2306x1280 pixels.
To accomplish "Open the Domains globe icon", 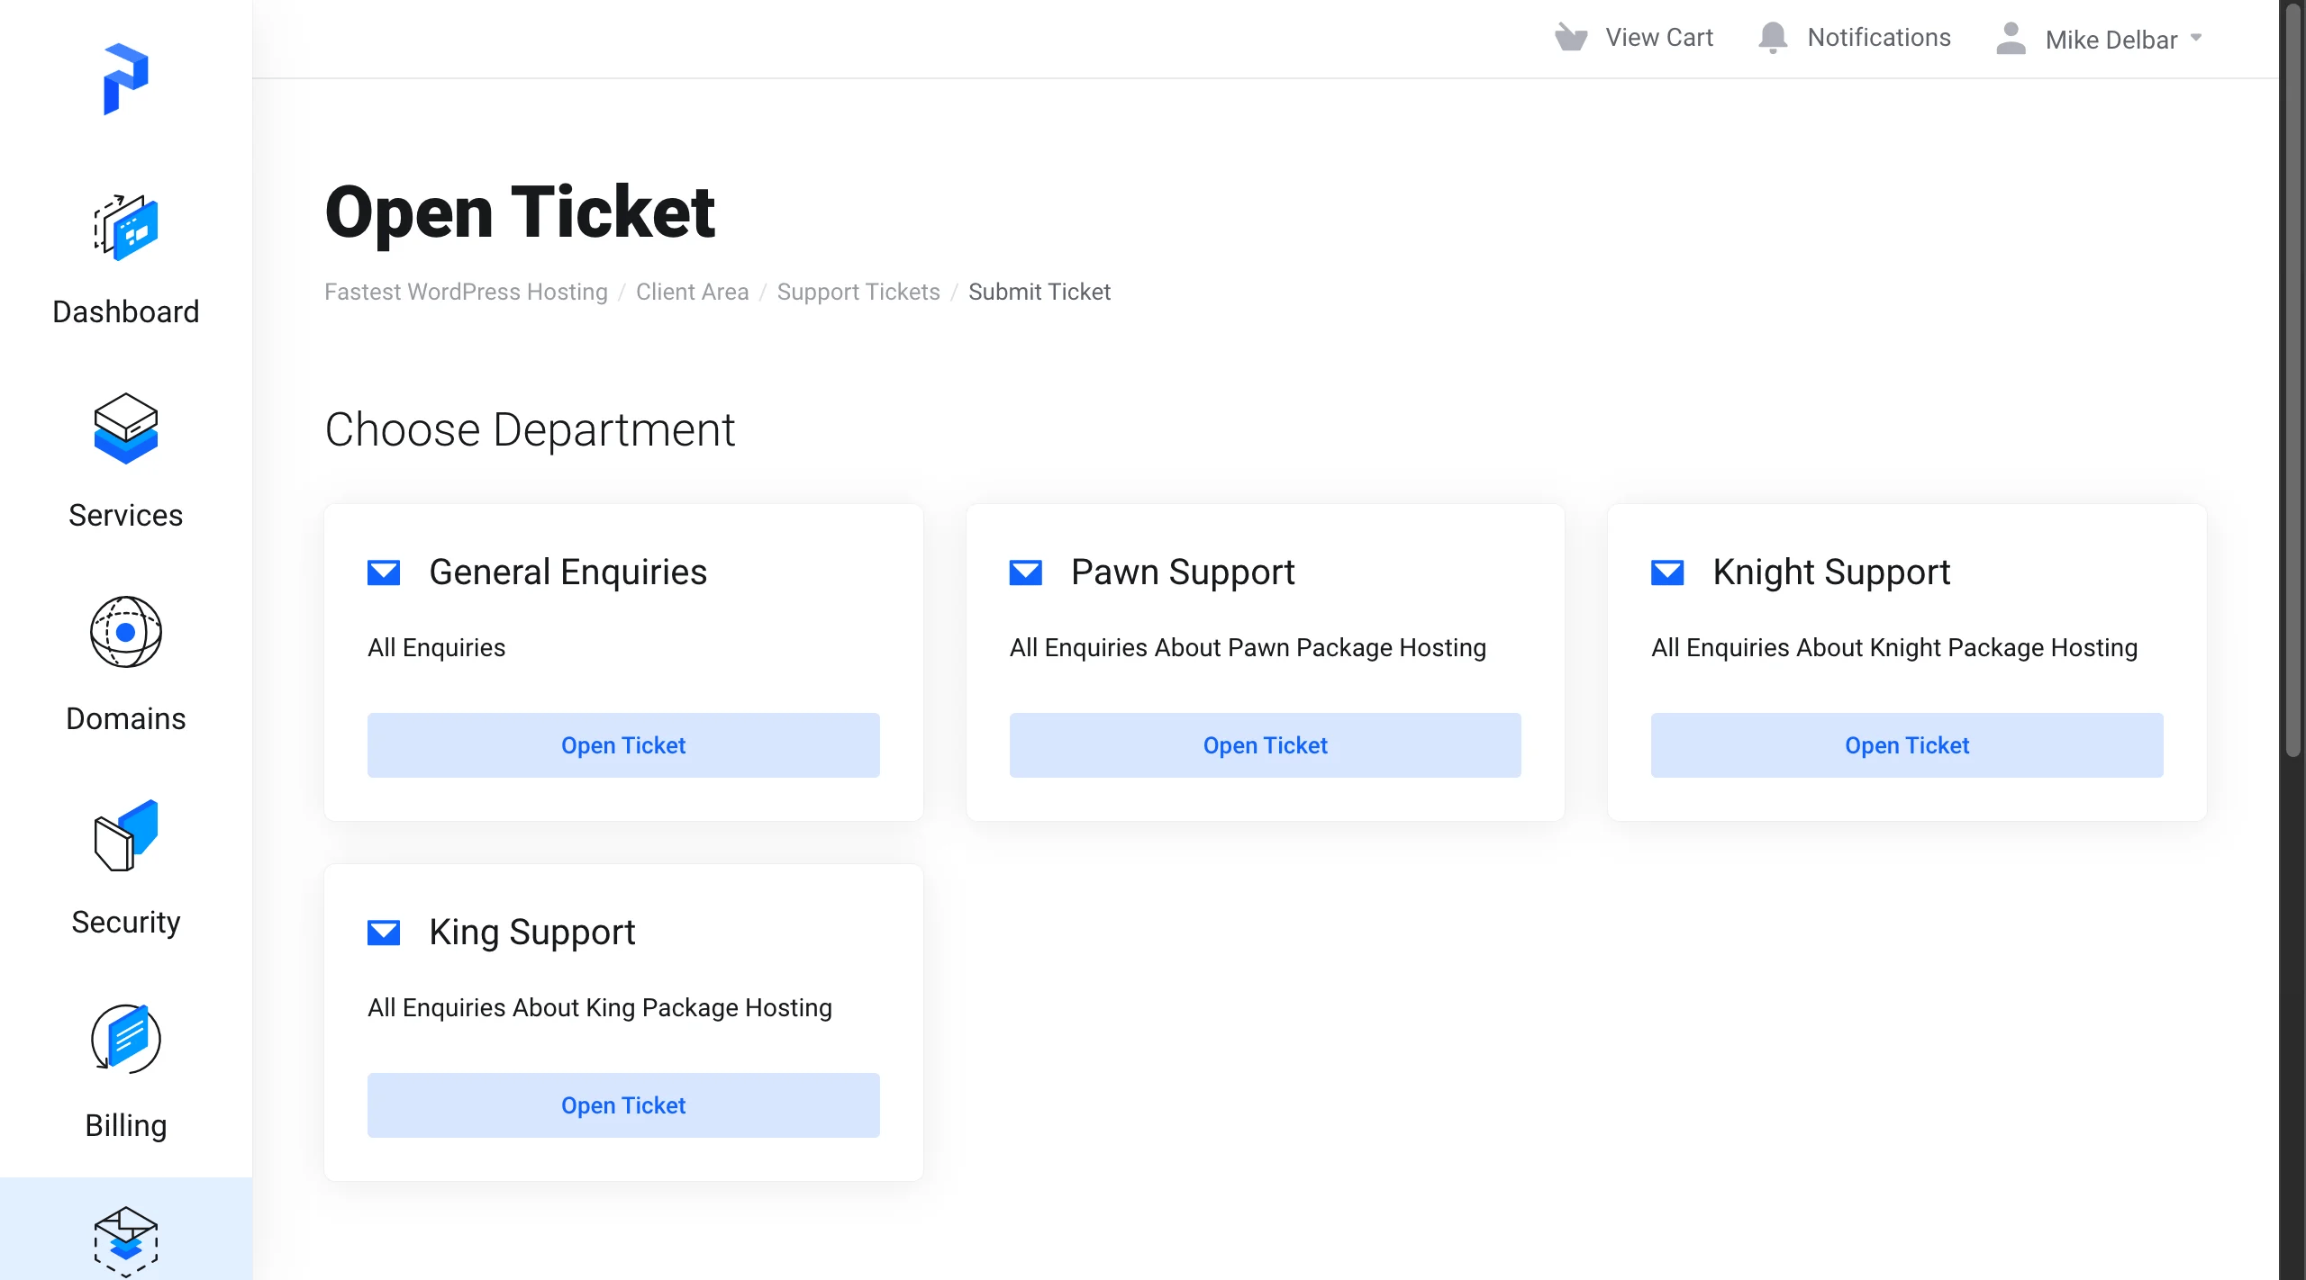I will point(125,632).
